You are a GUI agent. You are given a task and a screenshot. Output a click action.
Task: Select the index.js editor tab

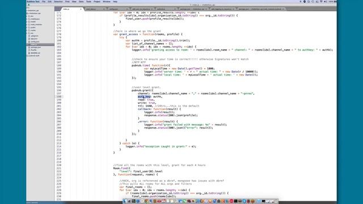(x=72, y=9)
